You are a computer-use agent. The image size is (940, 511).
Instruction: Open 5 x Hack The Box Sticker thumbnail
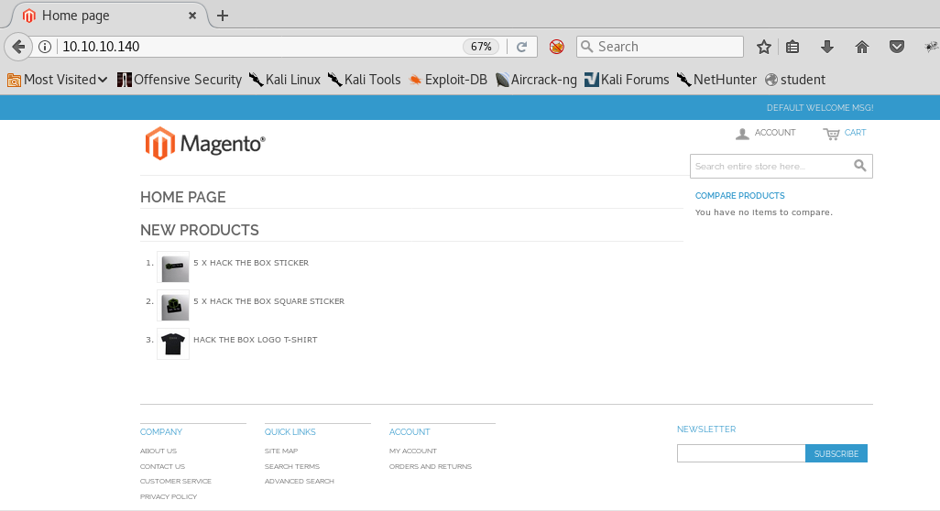pos(173,267)
